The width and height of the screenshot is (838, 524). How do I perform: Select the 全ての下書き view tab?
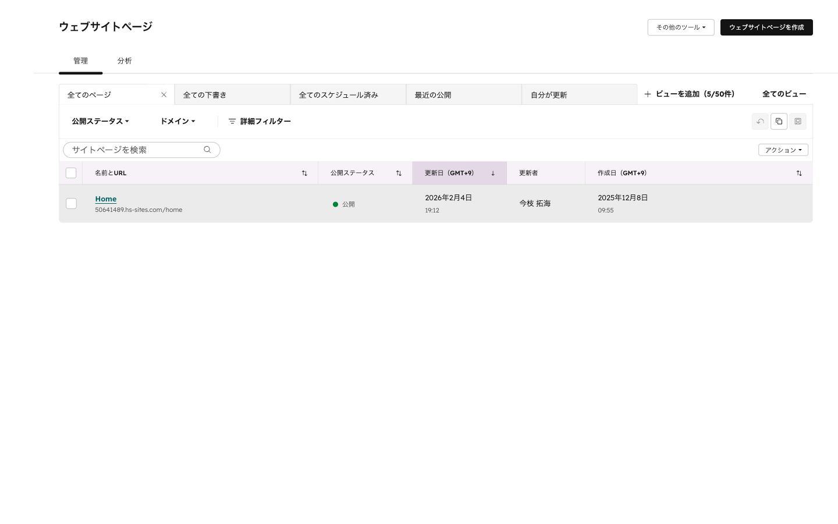click(x=232, y=95)
